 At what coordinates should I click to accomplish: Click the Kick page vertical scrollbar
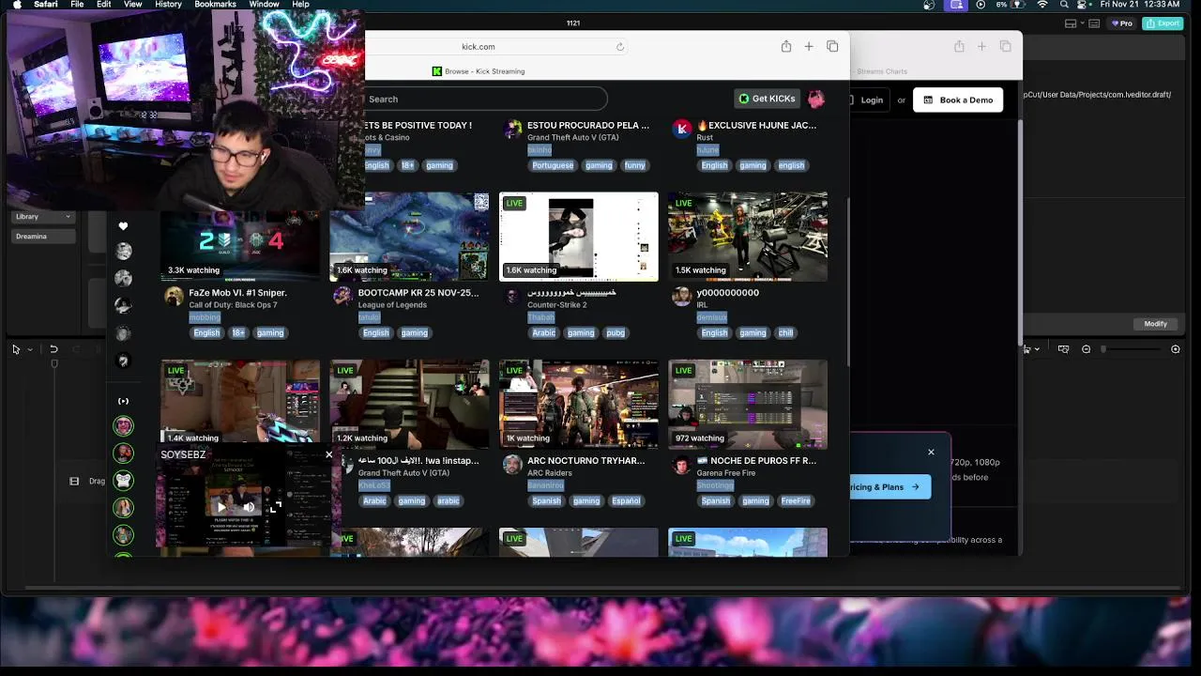(847, 282)
